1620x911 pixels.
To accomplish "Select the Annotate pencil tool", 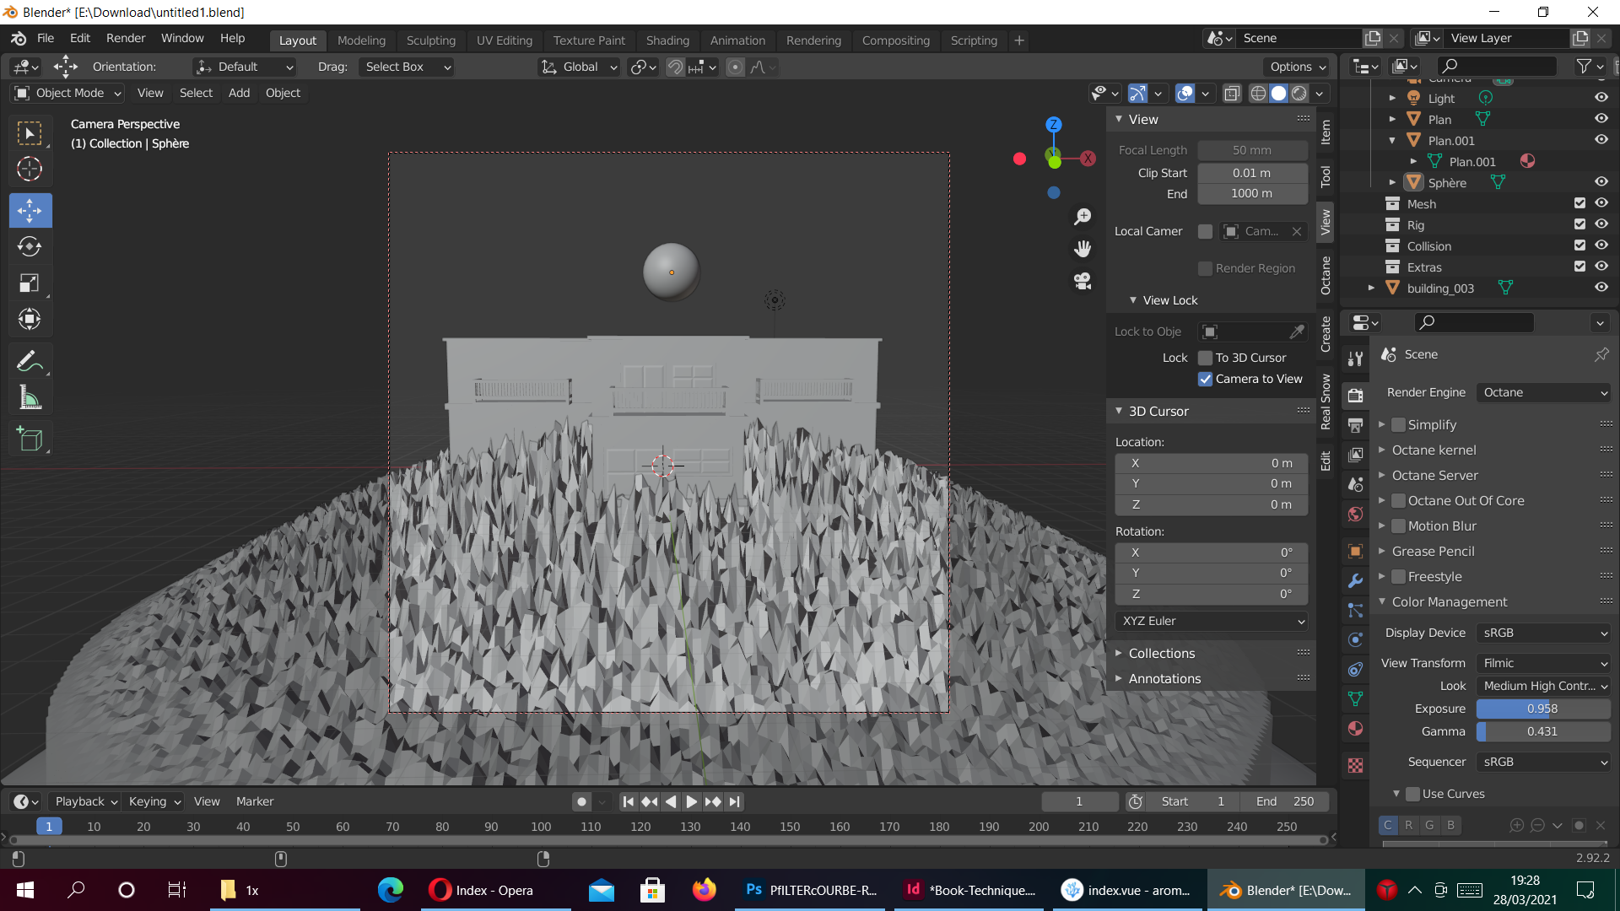I will click(x=30, y=361).
